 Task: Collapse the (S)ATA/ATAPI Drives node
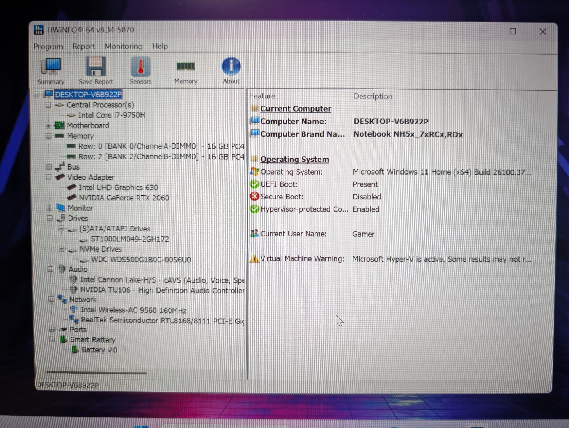tap(61, 229)
